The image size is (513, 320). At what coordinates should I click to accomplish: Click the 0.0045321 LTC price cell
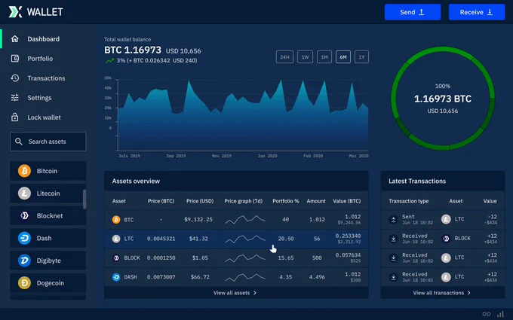click(x=161, y=239)
